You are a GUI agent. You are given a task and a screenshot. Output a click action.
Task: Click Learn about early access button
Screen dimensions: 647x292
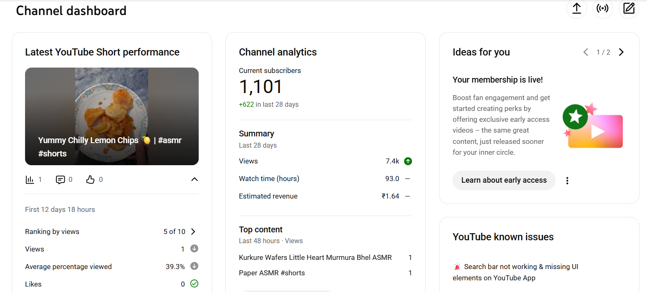pos(504,180)
